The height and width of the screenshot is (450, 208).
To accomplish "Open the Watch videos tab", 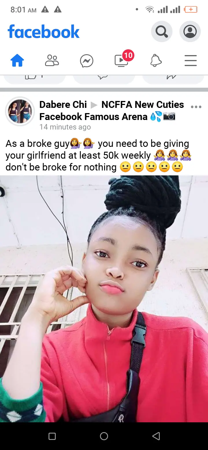I will click(x=121, y=61).
